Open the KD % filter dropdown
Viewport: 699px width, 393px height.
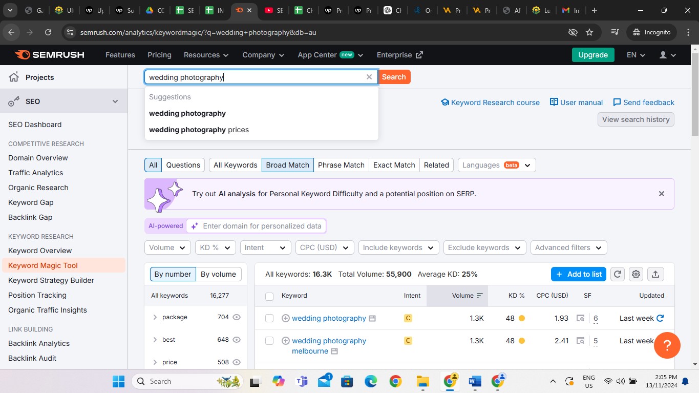[216, 247]
